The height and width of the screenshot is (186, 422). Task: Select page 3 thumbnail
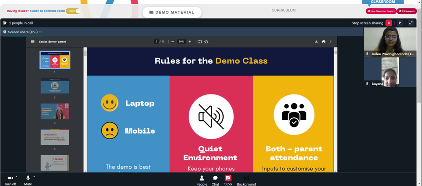[x=55, y=111]
